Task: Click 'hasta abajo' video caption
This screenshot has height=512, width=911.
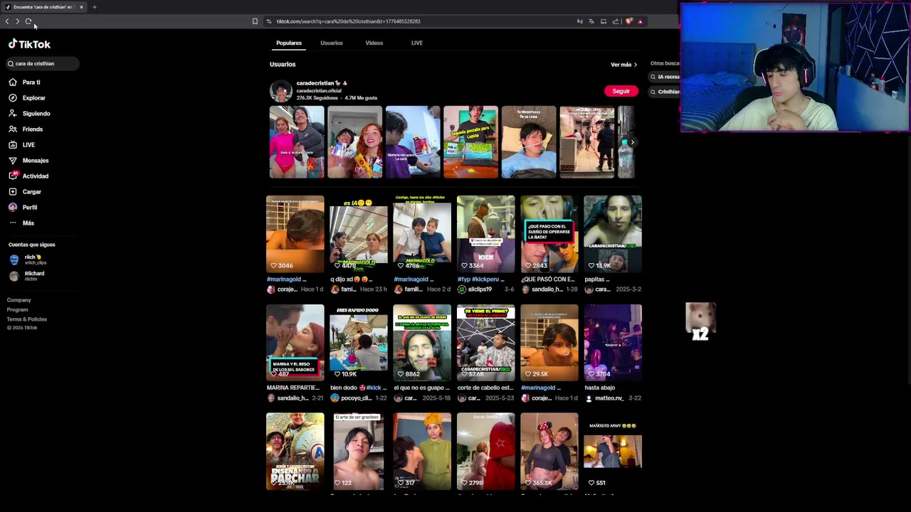Action: [x=600, y=388]
